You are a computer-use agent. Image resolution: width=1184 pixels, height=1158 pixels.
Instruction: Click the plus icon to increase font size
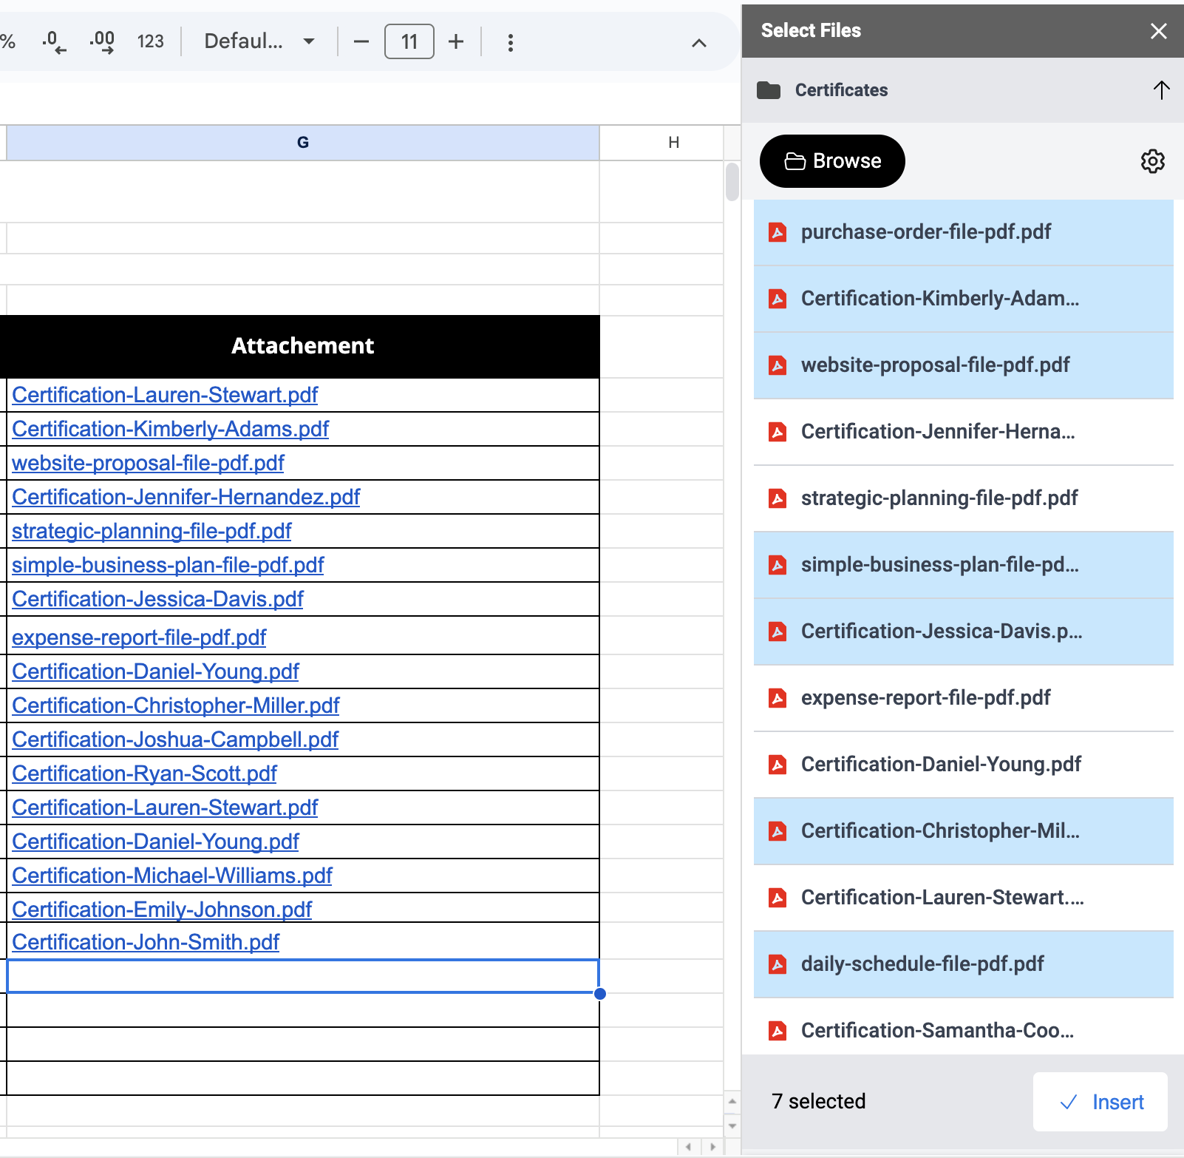point(456,41)
